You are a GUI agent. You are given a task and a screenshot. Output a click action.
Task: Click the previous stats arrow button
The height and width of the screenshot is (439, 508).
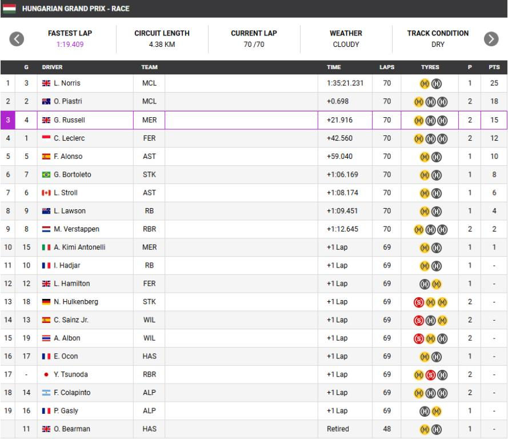pyautogui.click(x=17, y=39)
